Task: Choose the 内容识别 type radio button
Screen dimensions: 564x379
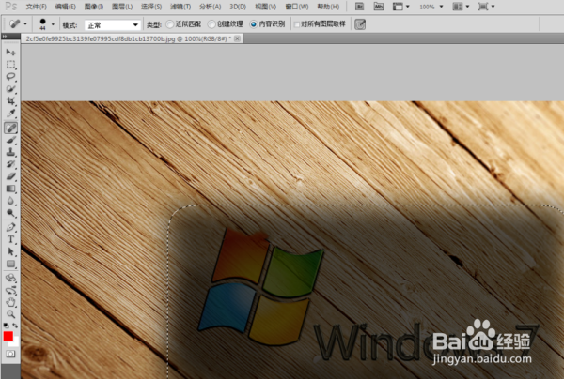Action: [x=254, y=24]
